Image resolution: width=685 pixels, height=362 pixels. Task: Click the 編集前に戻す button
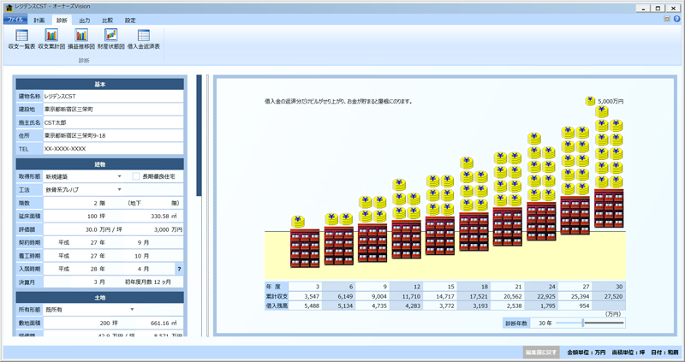click(541, 352)
